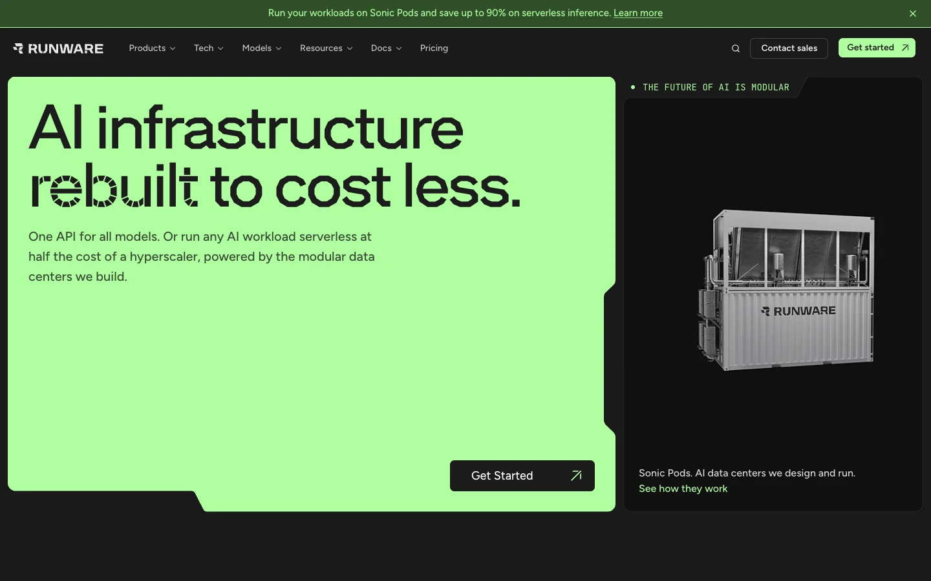Screen dimensions: 931x581
Task: Click the AI infrastructure headline text
Action: (275, 157)
